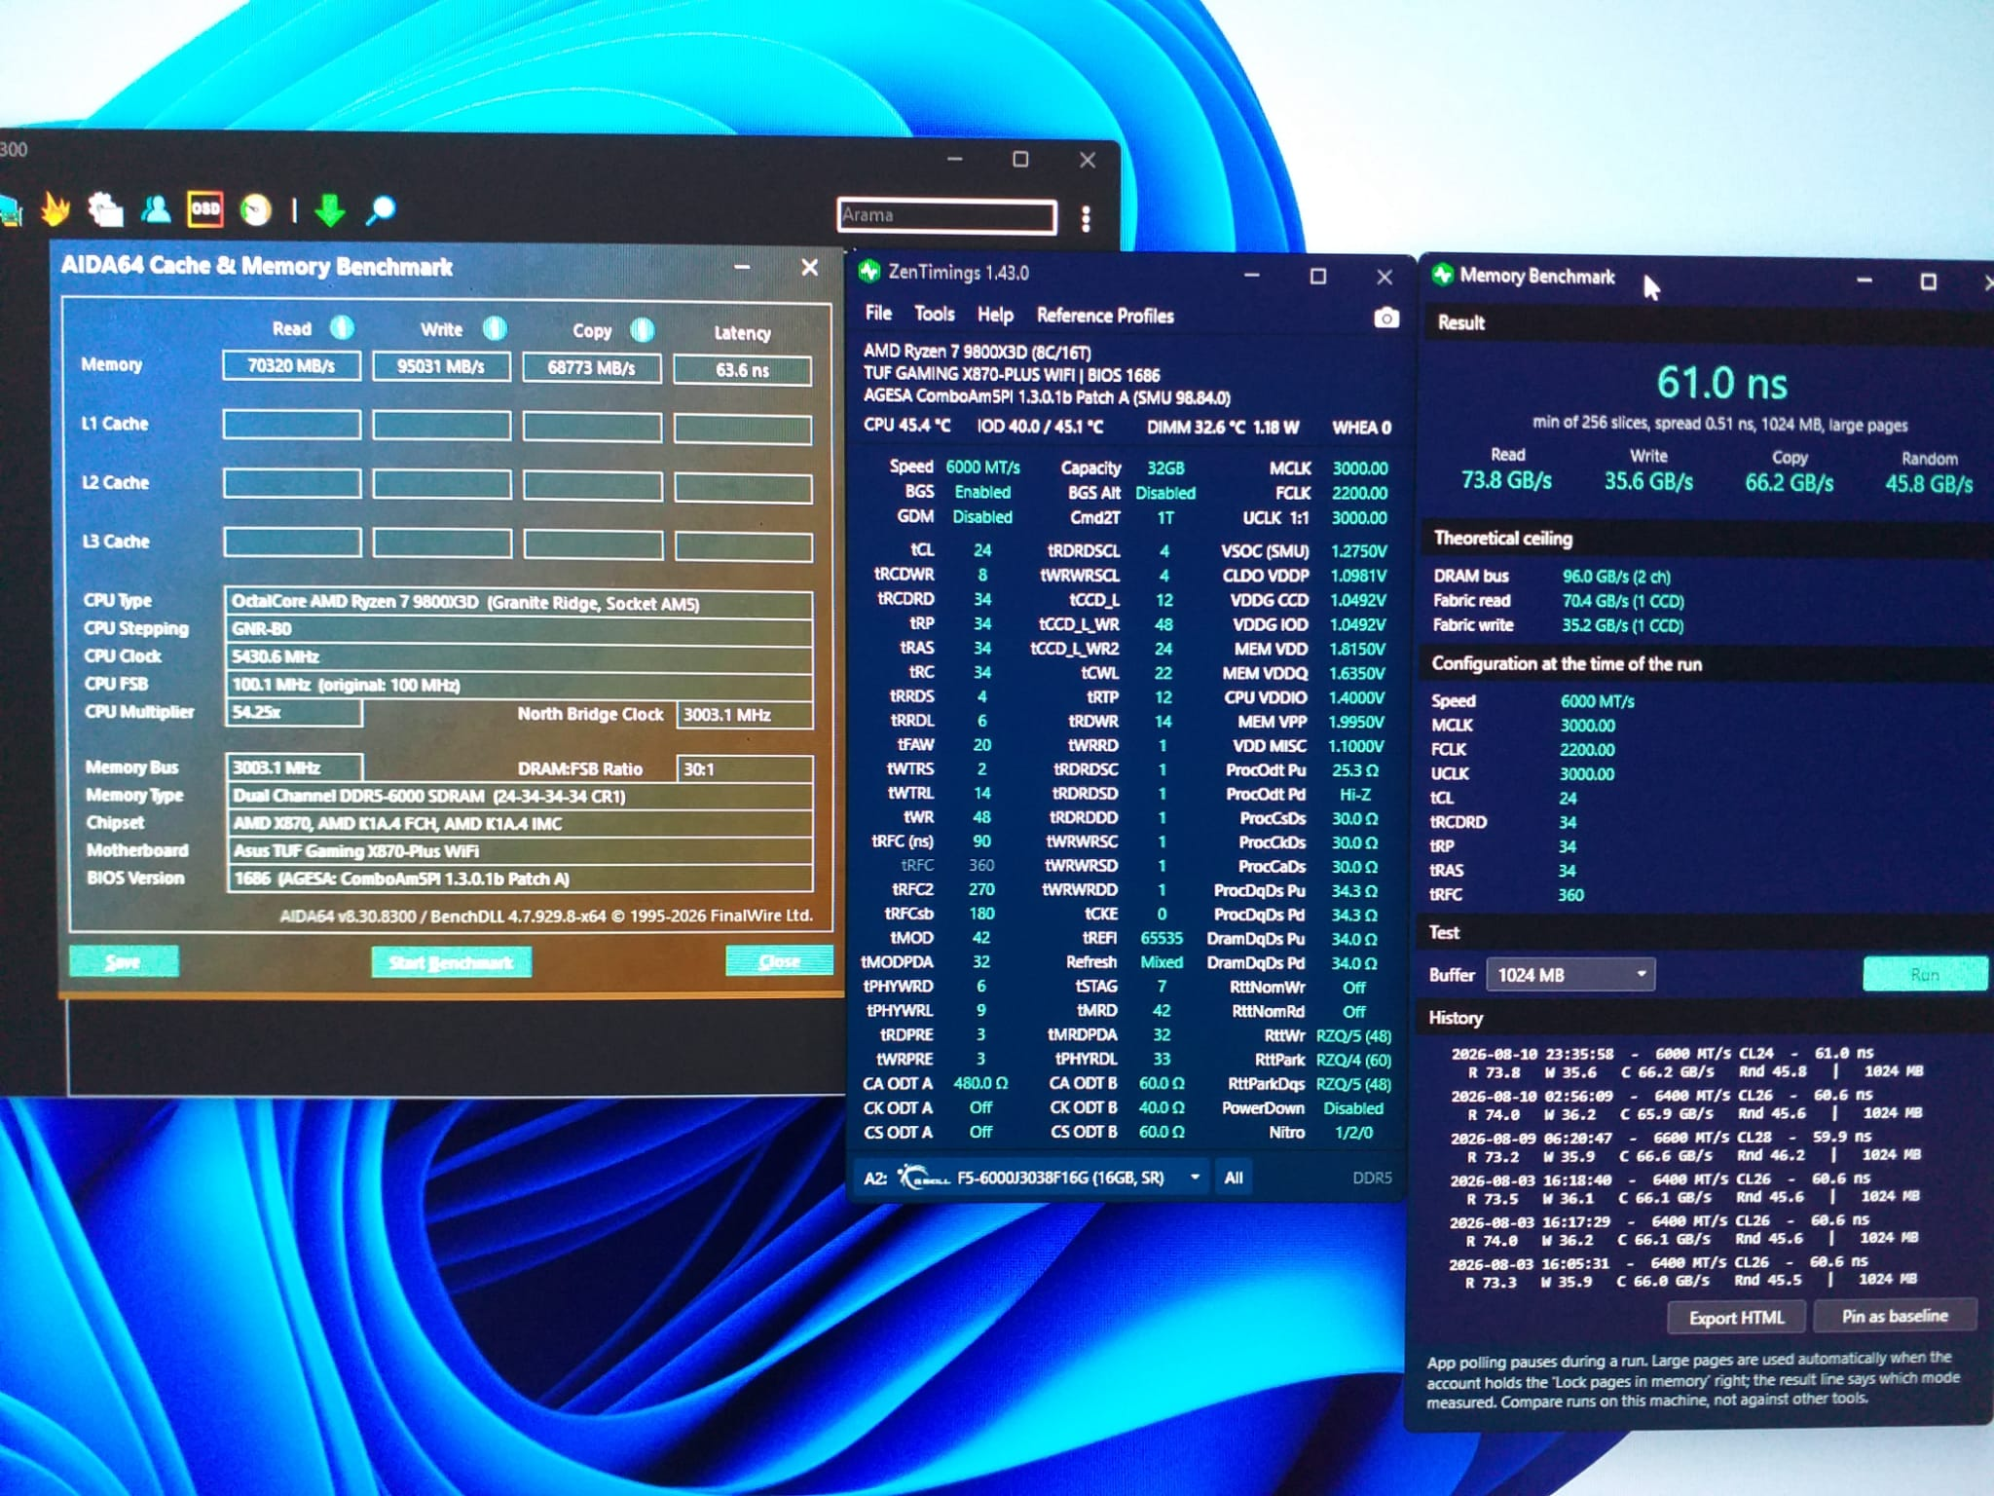Select history entry 2026-08-10 02:56:09
The height and width of the screenshot is (1496, 1994).
pos(1685,1104)
